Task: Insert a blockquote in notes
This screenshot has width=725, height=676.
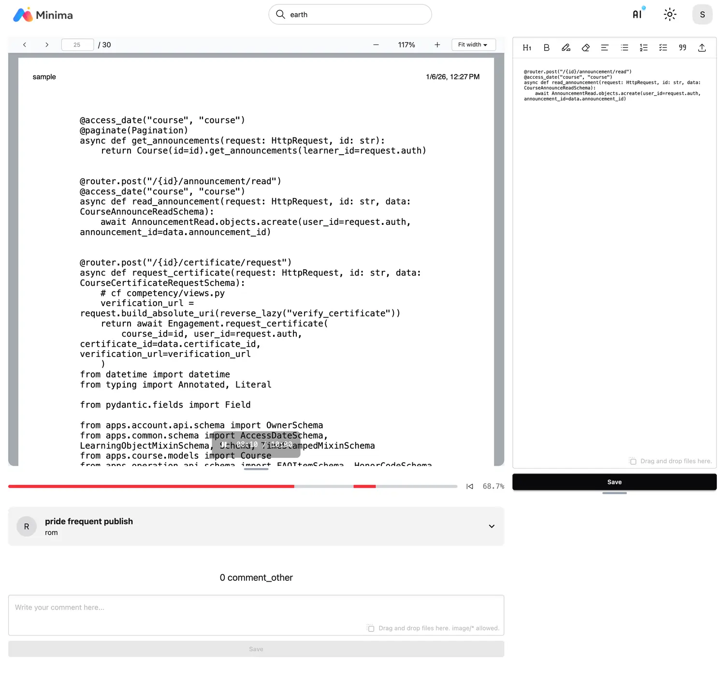Action: (682, 48)
